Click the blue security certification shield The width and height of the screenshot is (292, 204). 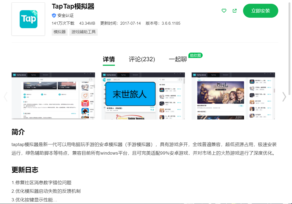(54, 16)
